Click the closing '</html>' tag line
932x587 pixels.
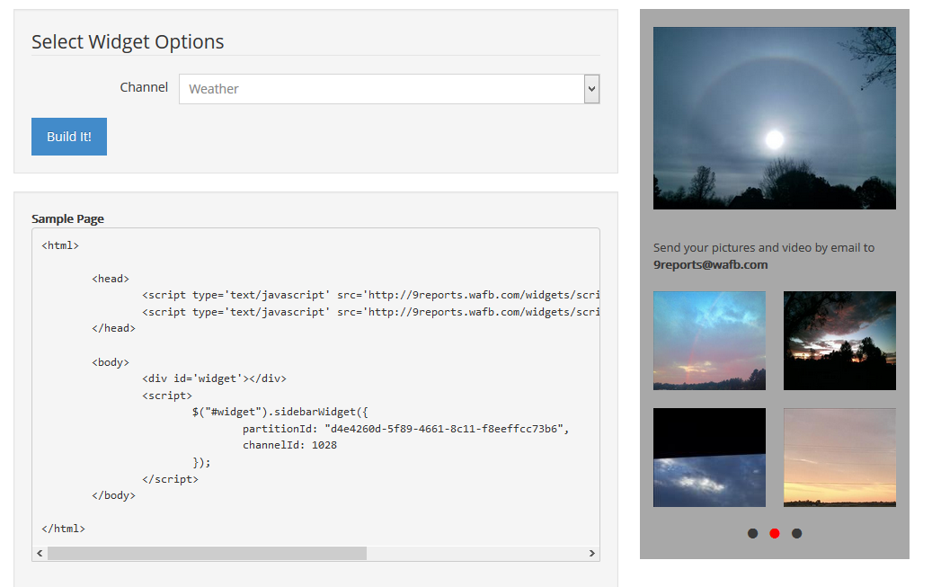(x=63, y=529)
